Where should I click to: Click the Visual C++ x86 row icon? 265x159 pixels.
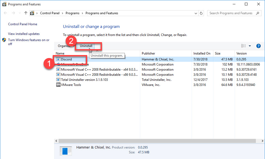pyautogui.click(x=58, y=74)
